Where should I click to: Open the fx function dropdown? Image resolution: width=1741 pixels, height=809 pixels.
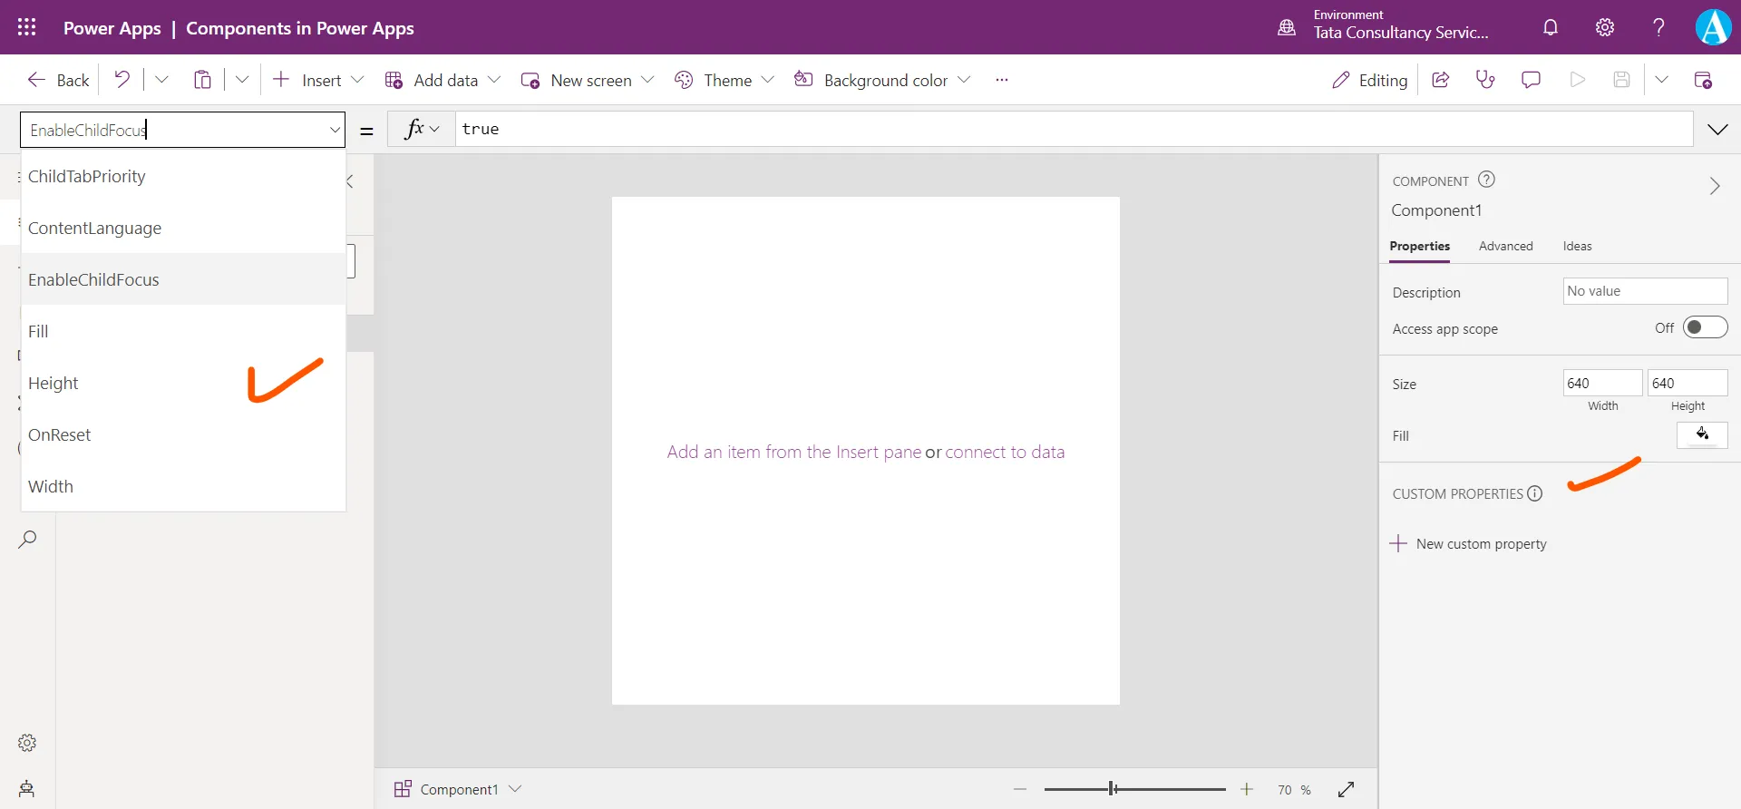422,129
